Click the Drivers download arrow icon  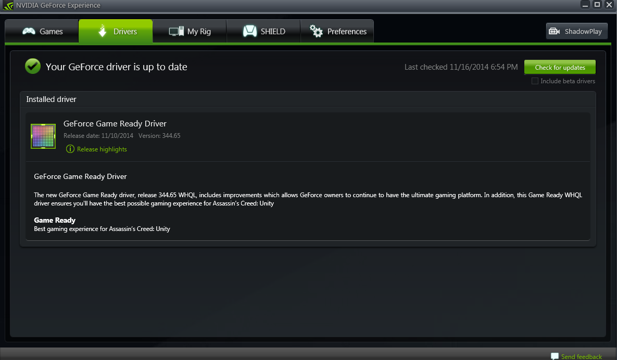[102, 31]
